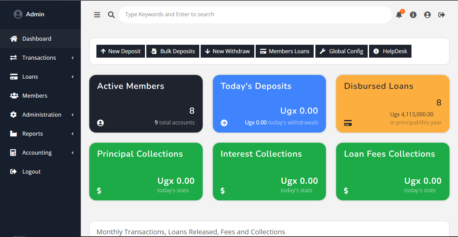Viewport: 458px width, 237px height.
Task: Click the logout icon at top right
Action: tap(441, 15)
